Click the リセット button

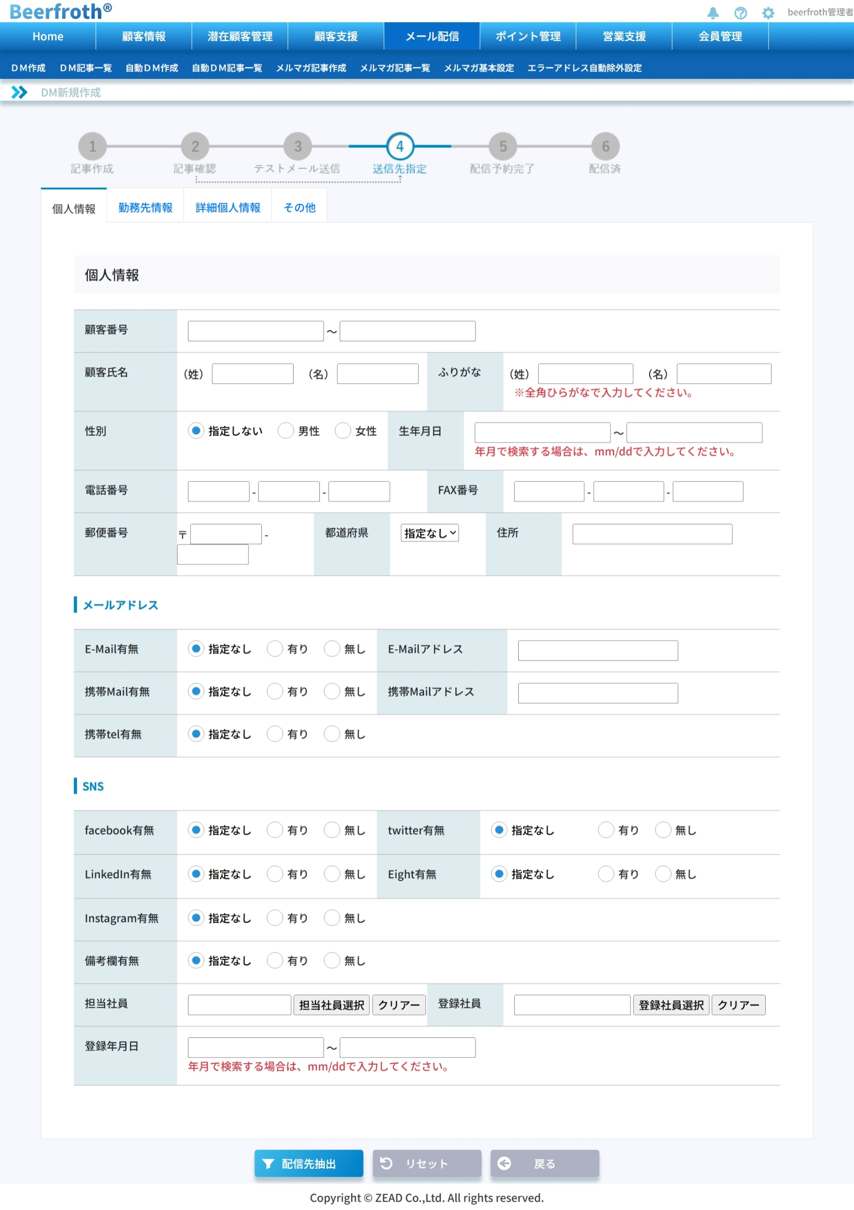click(427, 1163)
